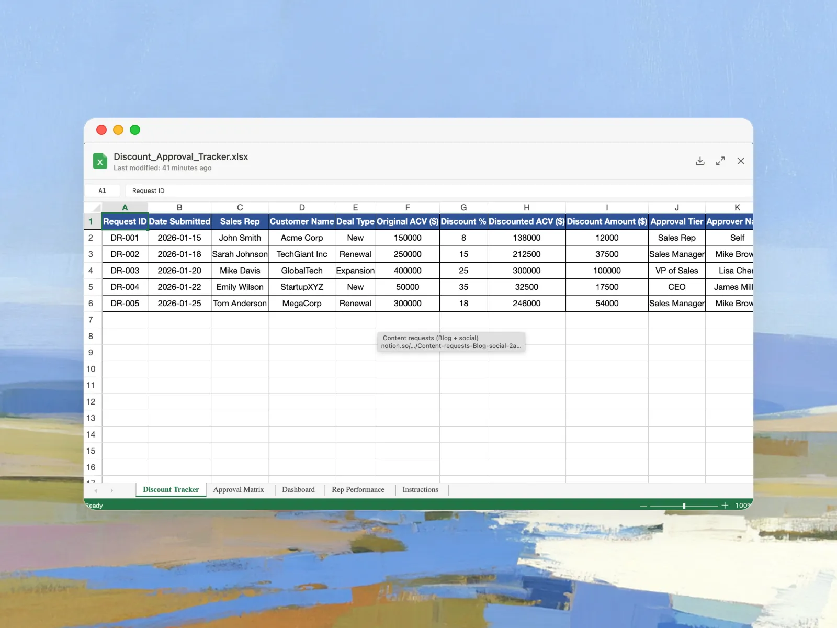Switch to the Approval Matrix tab
The width and height of the screenshot is (837, 628).
(x=239, y=490)
